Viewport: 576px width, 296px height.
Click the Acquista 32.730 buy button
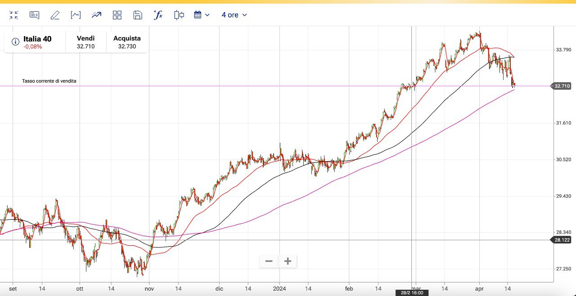tap(127, 42)
